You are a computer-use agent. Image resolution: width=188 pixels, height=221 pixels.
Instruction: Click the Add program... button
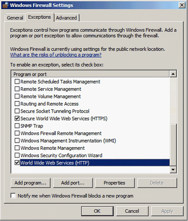pyautogui.click(x=31, y=183)
